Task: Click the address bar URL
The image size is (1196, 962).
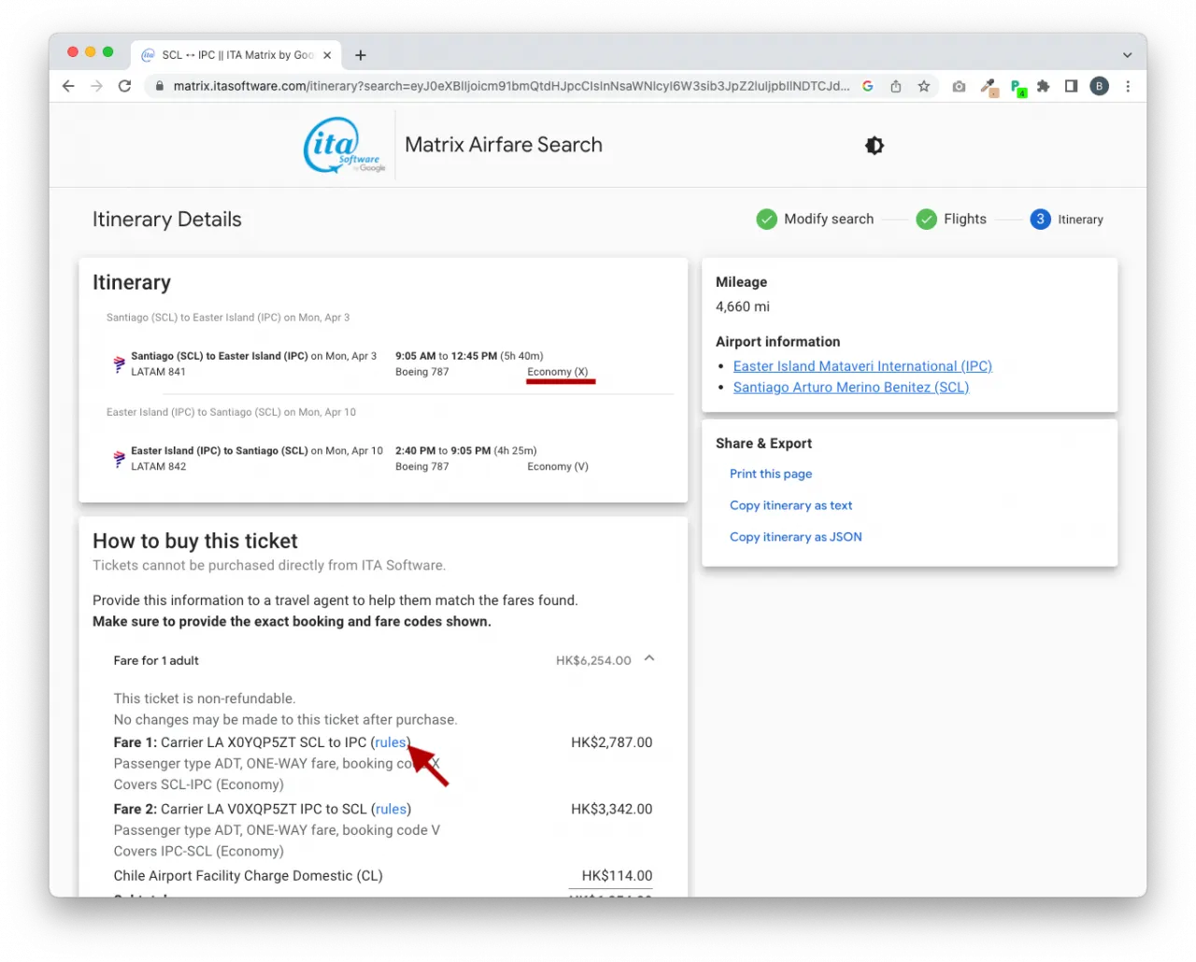Action: coord(511,86)
